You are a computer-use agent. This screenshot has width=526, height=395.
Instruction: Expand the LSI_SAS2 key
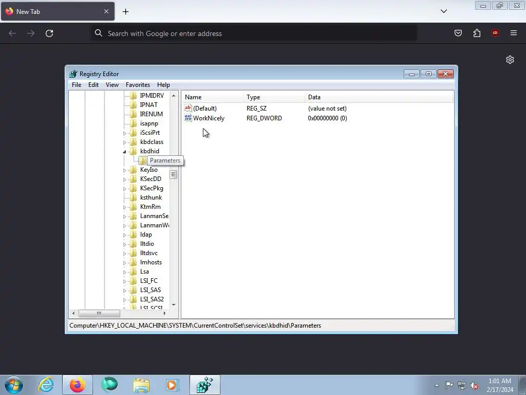coord(124,300)
